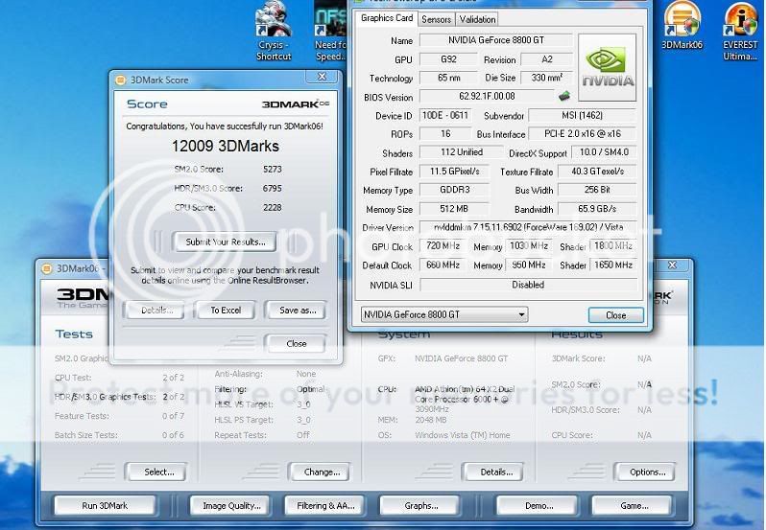766x530 pixels.
Task: Click Run 3DMark button
Action: point(105,506)
